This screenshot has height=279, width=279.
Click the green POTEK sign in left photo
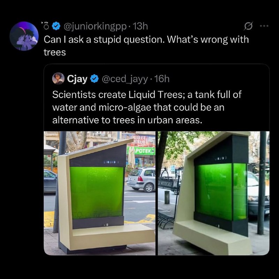pos(142,151)
